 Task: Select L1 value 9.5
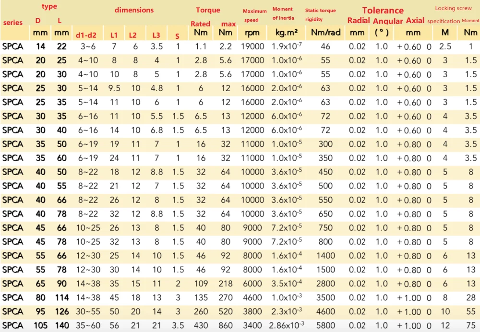coord(114,88)
